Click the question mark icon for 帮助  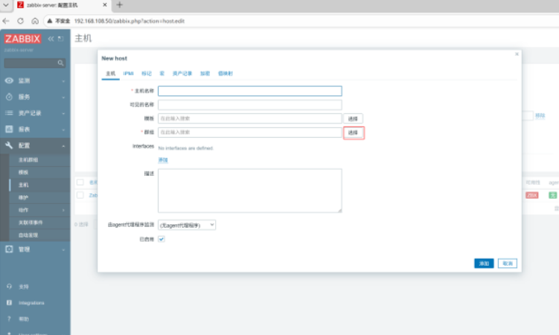pyautogui.click(x=9, y=319)
